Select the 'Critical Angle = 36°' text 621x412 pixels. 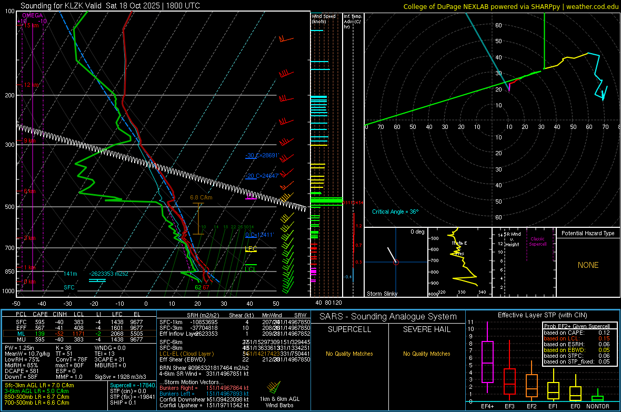coord(395,212)
